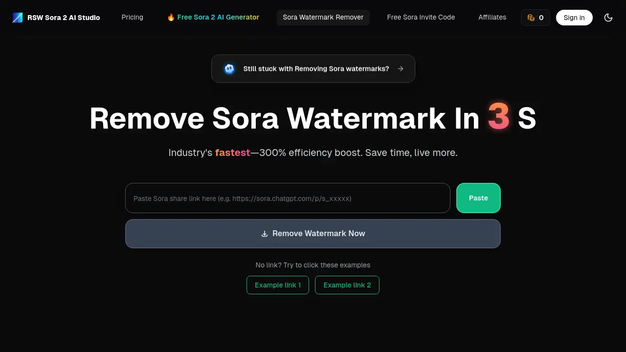Focus the Sora share link input field
This screenshot has height=352, width=626.
point(288,198)
